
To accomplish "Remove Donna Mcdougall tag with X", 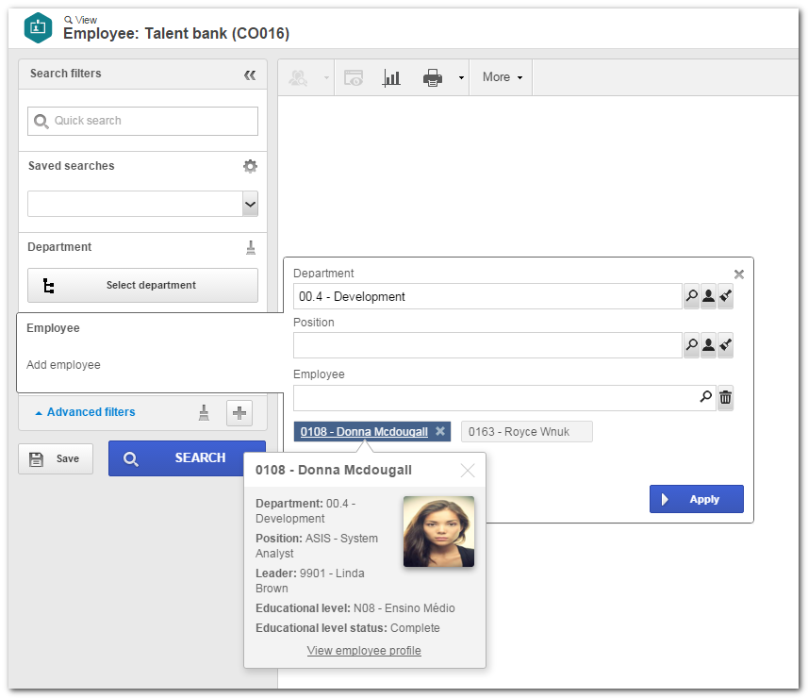I will point(440,431).
